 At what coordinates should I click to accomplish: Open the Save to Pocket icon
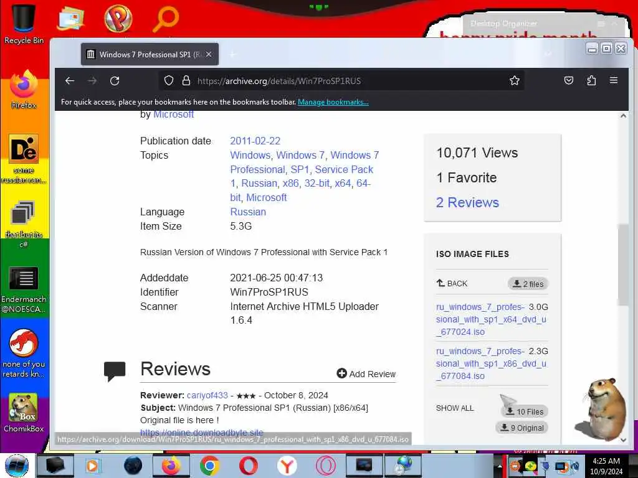pos(568,80)
